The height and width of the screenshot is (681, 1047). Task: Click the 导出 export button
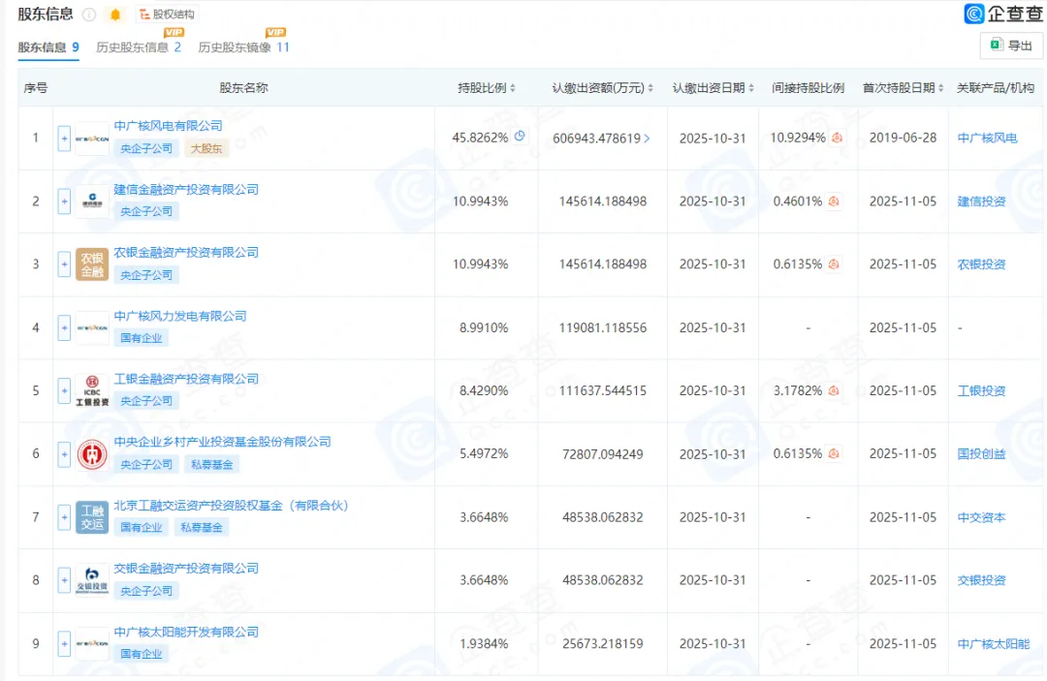(1010, 46)
